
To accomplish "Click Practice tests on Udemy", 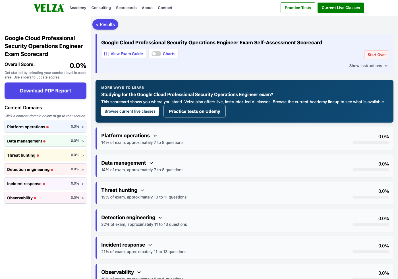I will 194,111.
